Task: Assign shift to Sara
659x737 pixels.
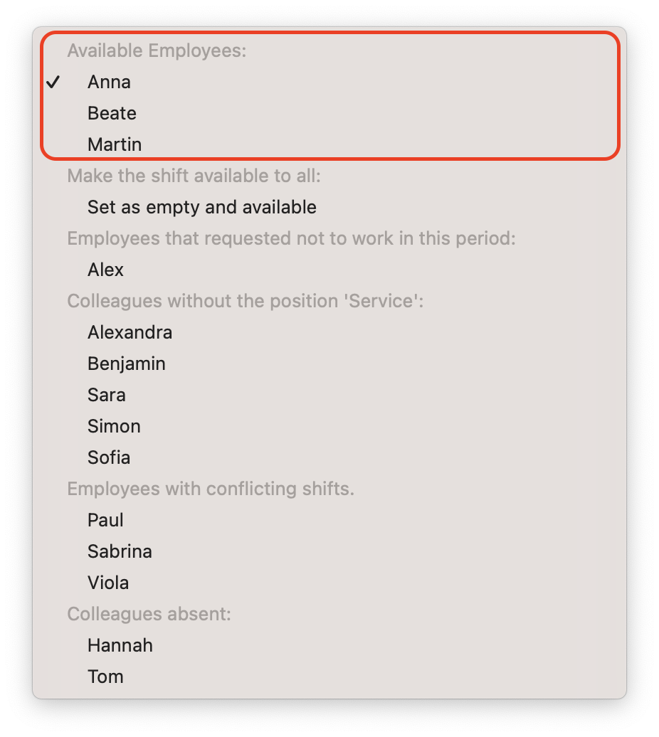Action: (x=329, y=395)
